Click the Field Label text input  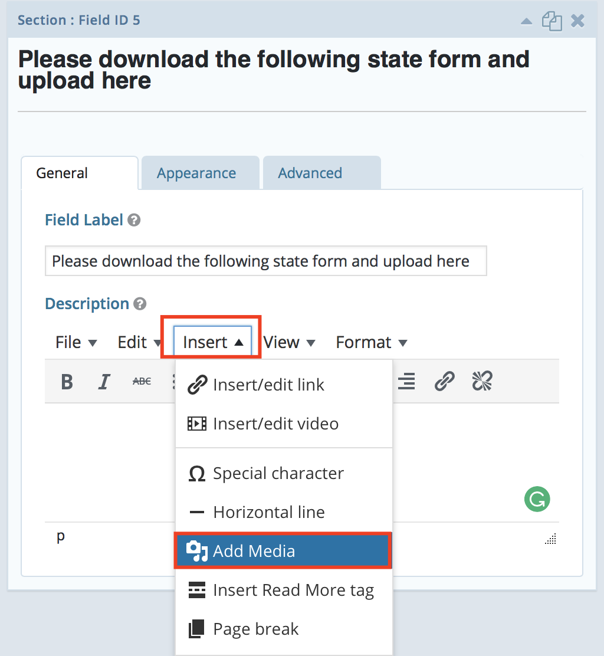pyautogui.click(x=265, y=261)
